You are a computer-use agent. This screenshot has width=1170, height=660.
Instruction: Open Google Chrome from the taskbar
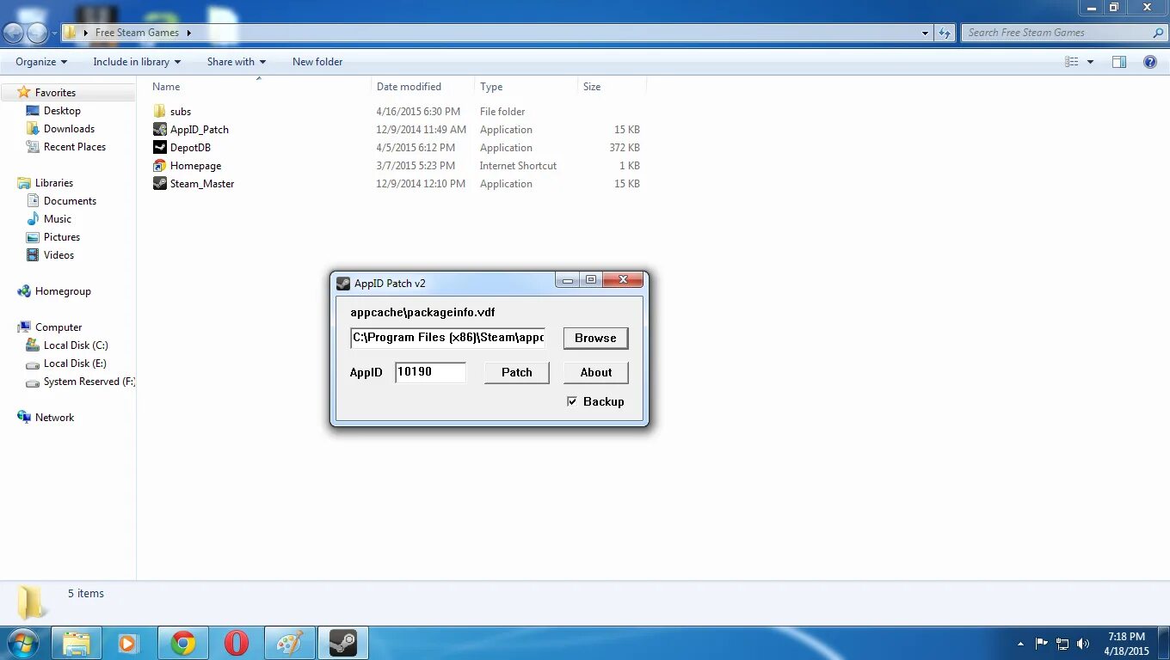click(x=182, y=643)
